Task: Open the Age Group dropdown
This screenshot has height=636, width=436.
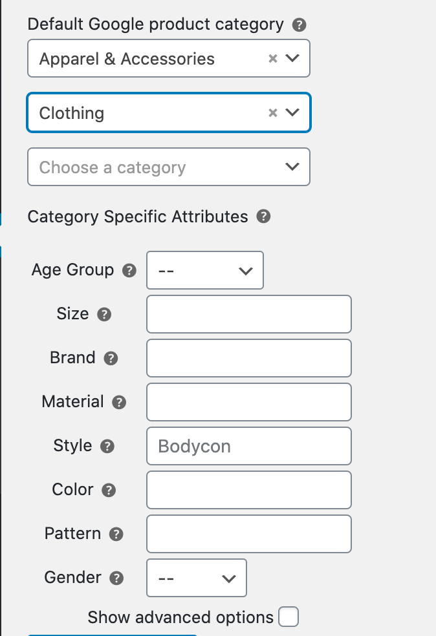Action: coord(205,270)
